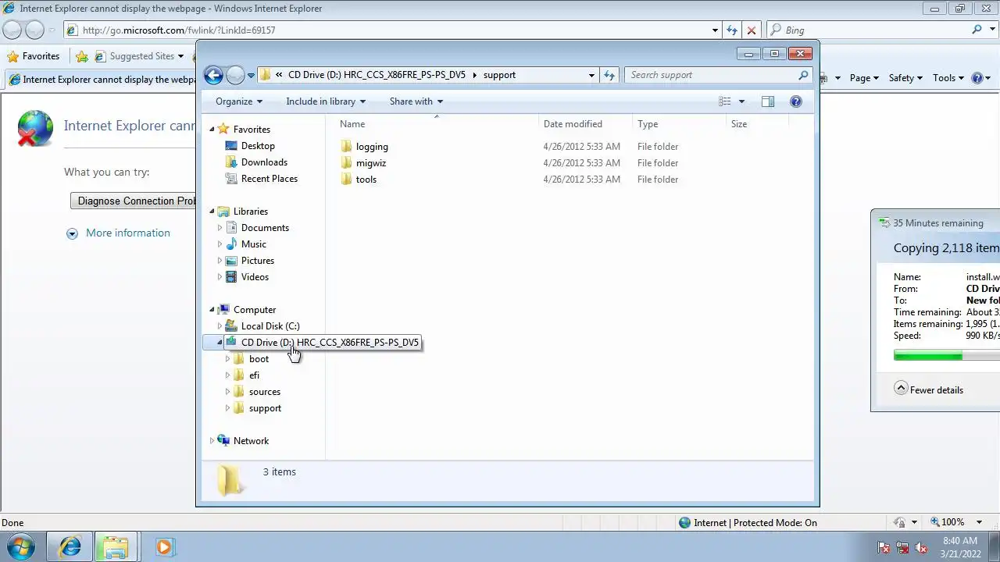Click CD Drive (D:) in the address breadcrumb
The height and width of the screenshot is (562, 1000).
[x=377, y=75]
